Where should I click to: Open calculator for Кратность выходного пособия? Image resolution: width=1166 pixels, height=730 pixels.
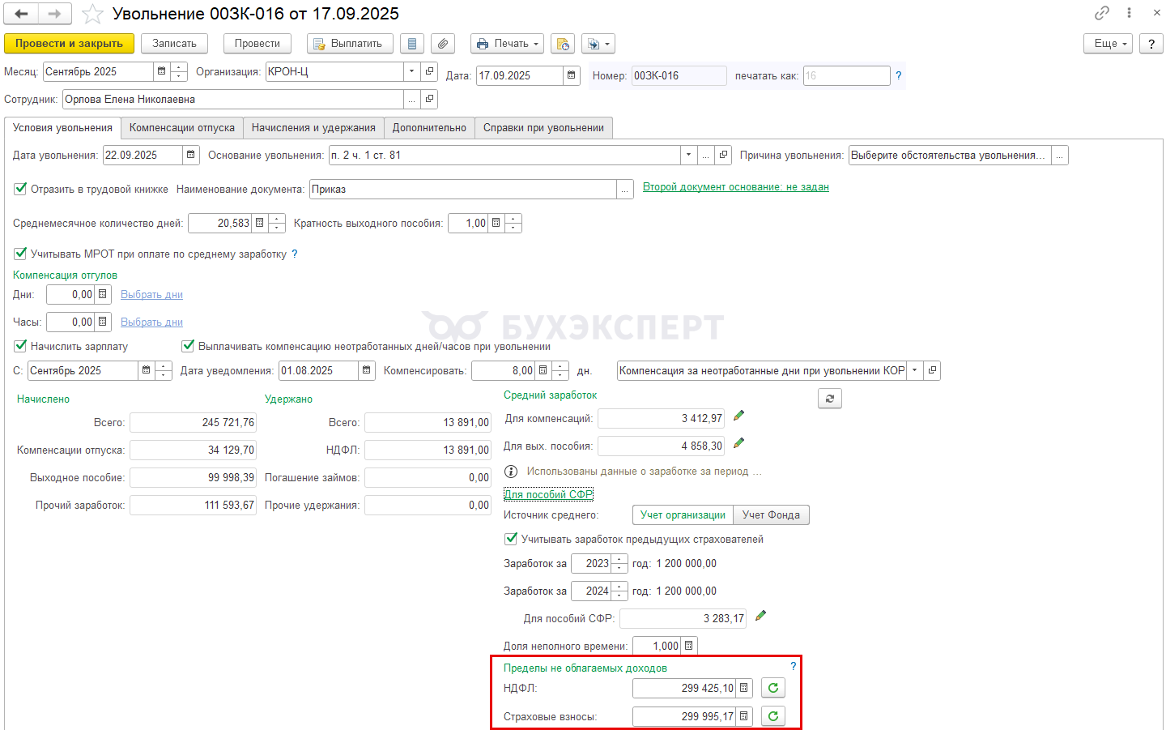pos(496,223)
